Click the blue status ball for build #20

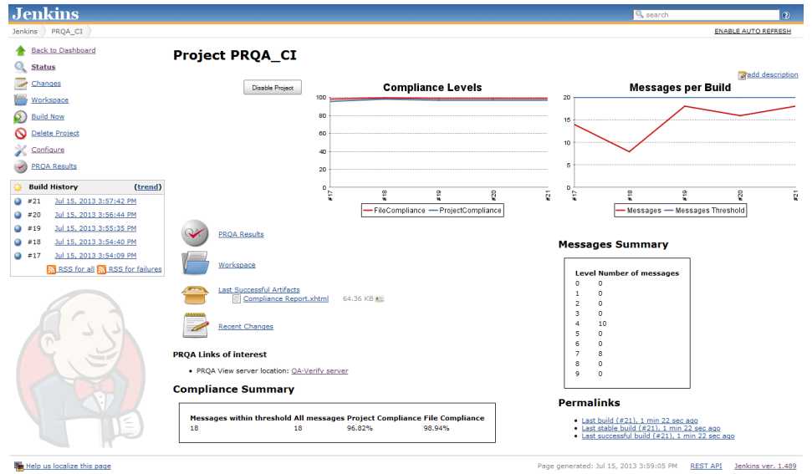pyautogui.click(x=18, y=215)
